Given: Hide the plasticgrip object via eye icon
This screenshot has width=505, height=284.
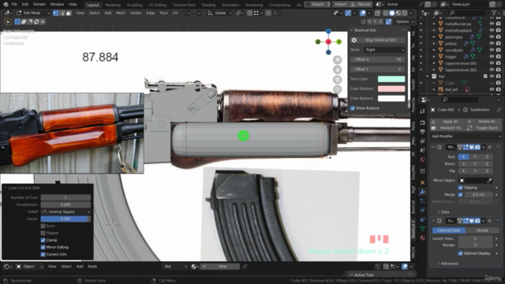Looking at the screenshot, I should 492,37.
